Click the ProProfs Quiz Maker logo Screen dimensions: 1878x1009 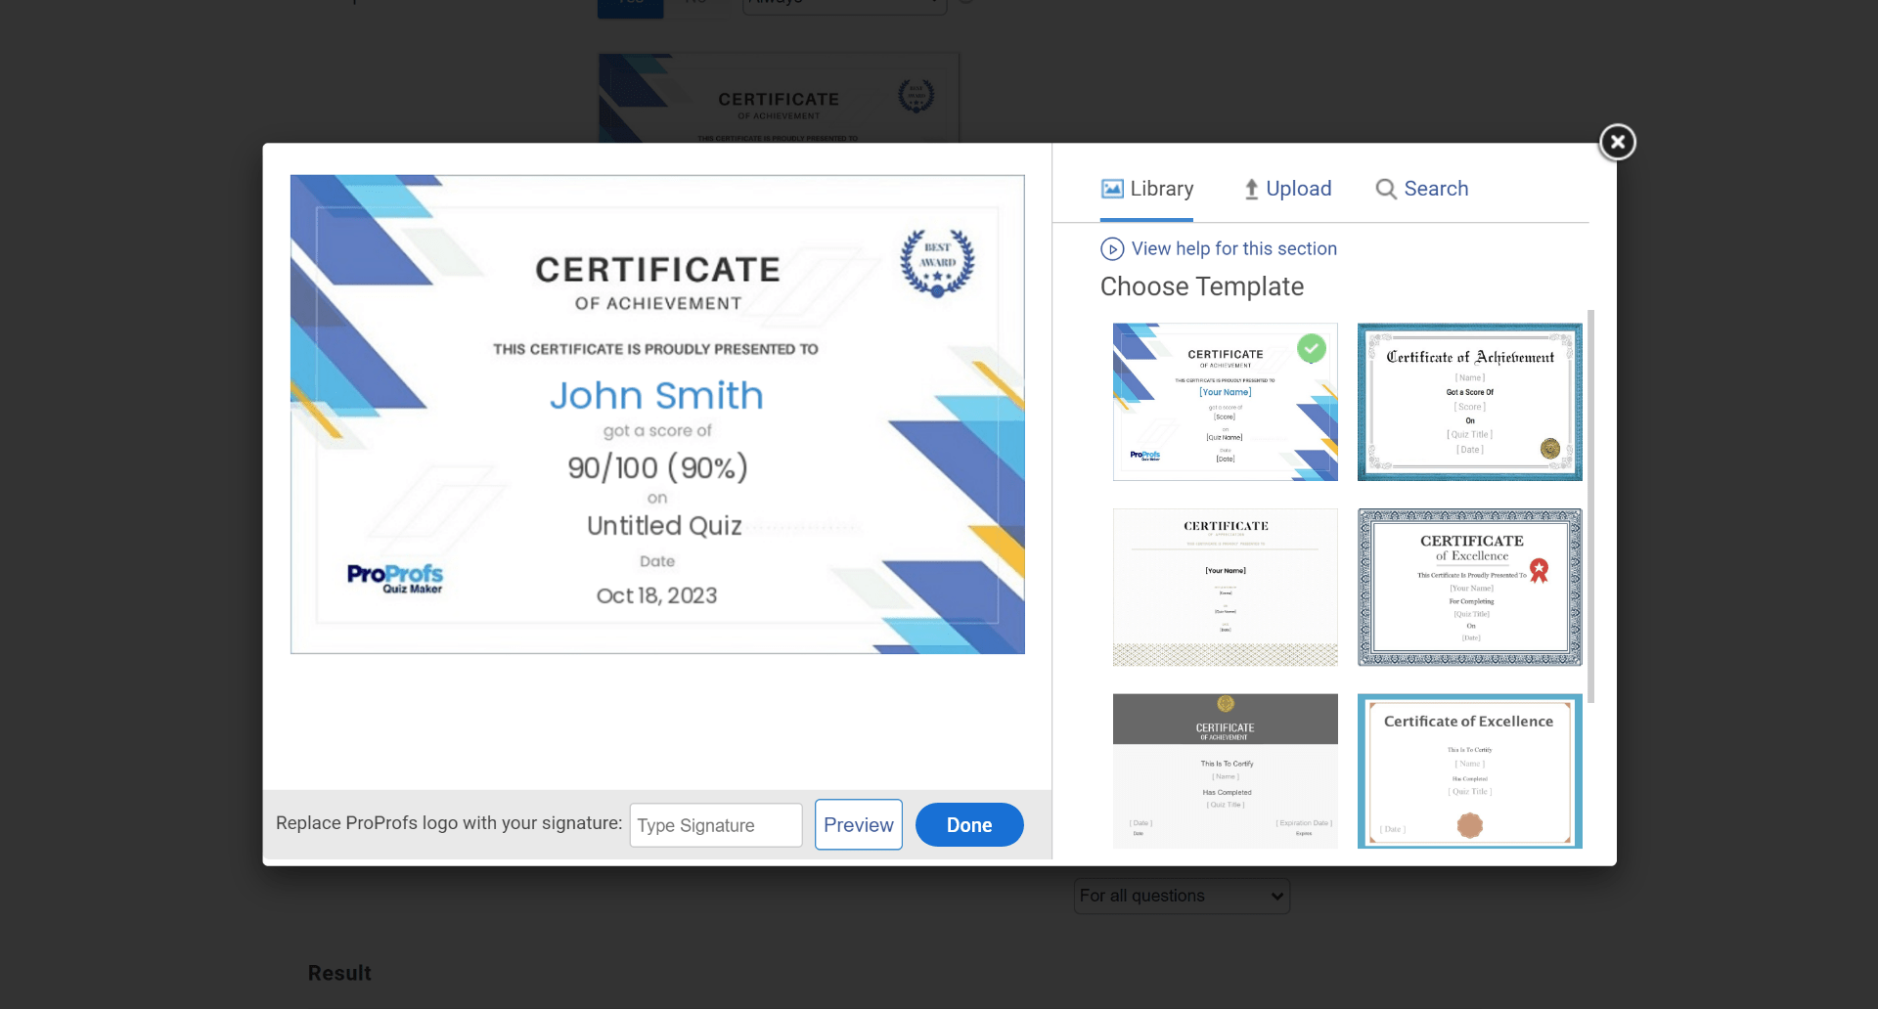395,578
